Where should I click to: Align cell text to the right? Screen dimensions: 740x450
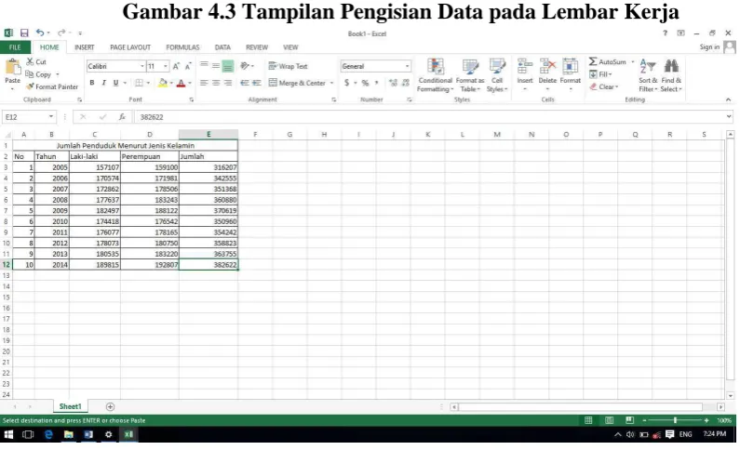point(228,83)
